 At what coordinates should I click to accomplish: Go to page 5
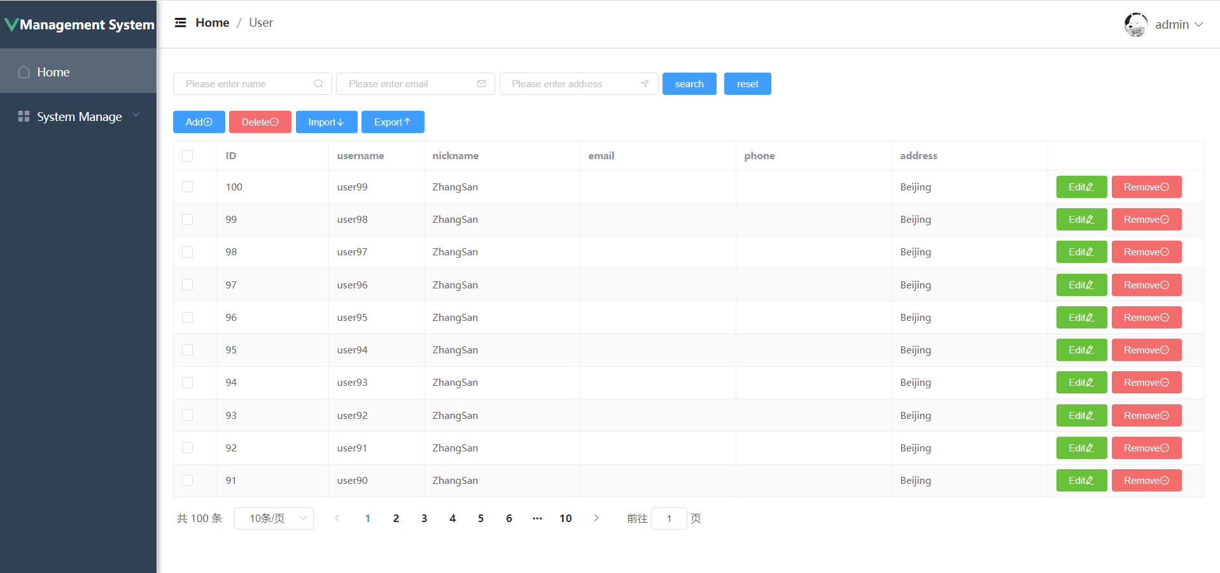(480, 518)
